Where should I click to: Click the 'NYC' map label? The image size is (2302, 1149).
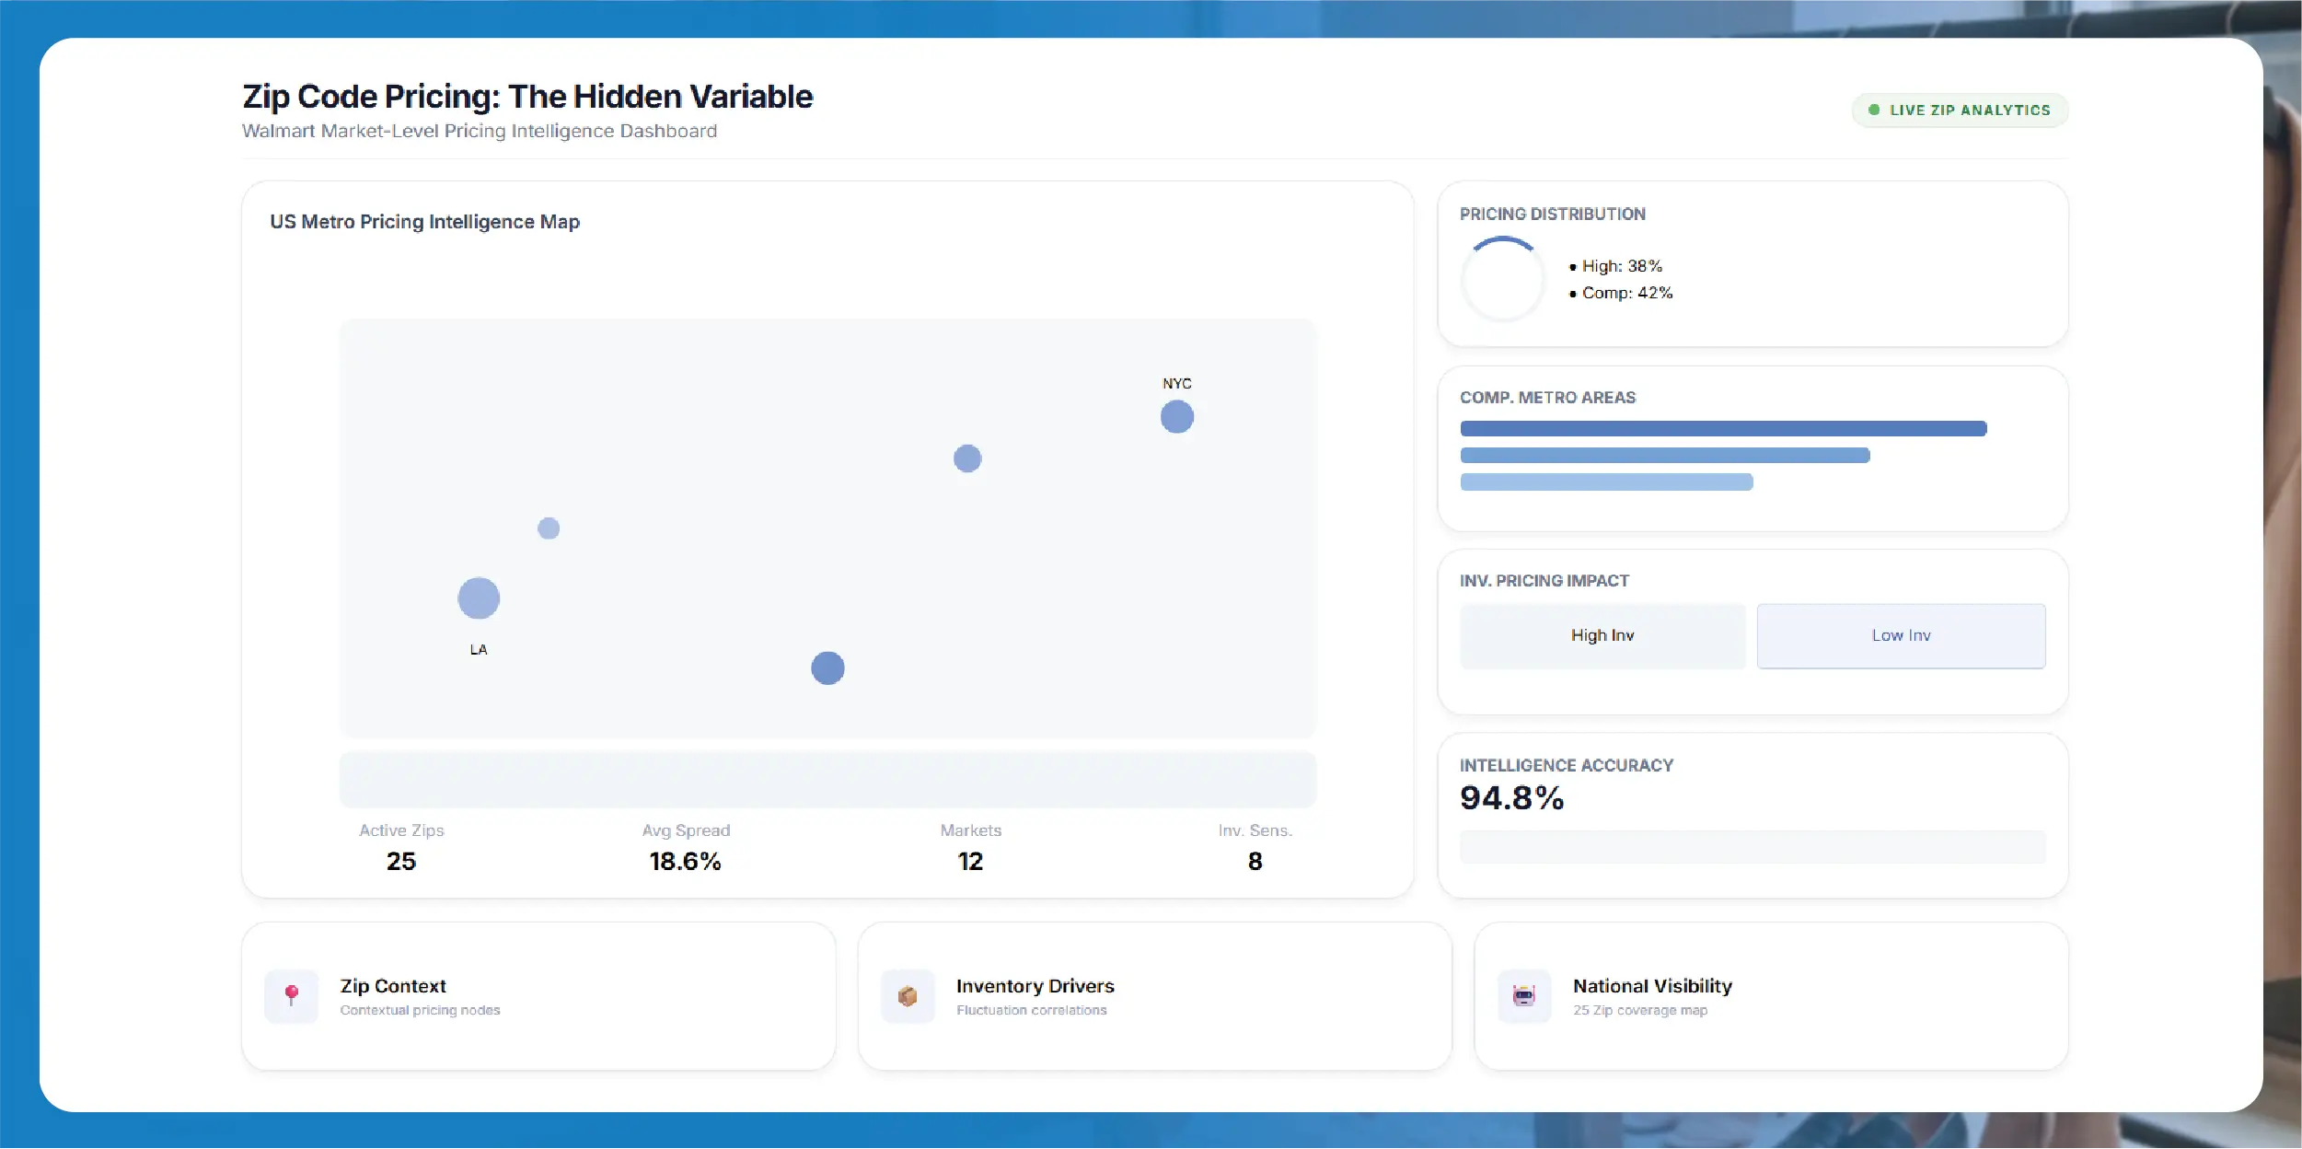click(x=1177, y=383)
